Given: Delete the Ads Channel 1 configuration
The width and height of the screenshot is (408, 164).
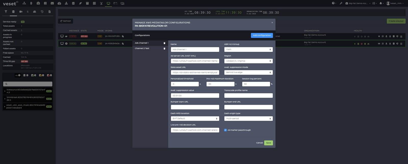Looking at the screenshot, I should (x=164, y=43).
